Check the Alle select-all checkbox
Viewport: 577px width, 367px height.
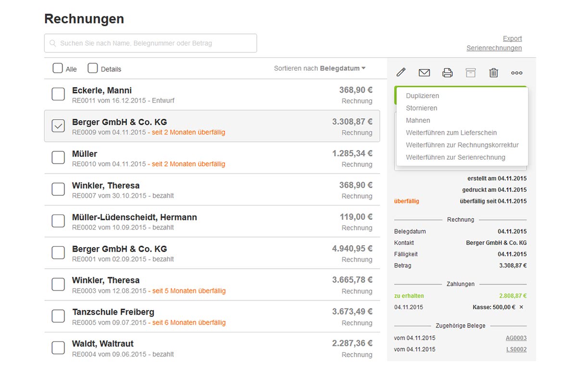click(58, 68)
